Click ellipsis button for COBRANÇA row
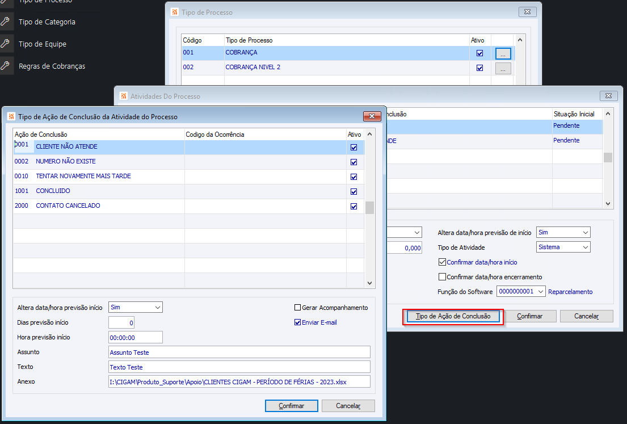The image size is (627, 424). (x=503, y=53)
